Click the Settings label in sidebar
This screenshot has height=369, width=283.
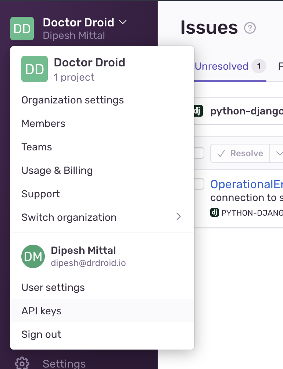(64, 363)
